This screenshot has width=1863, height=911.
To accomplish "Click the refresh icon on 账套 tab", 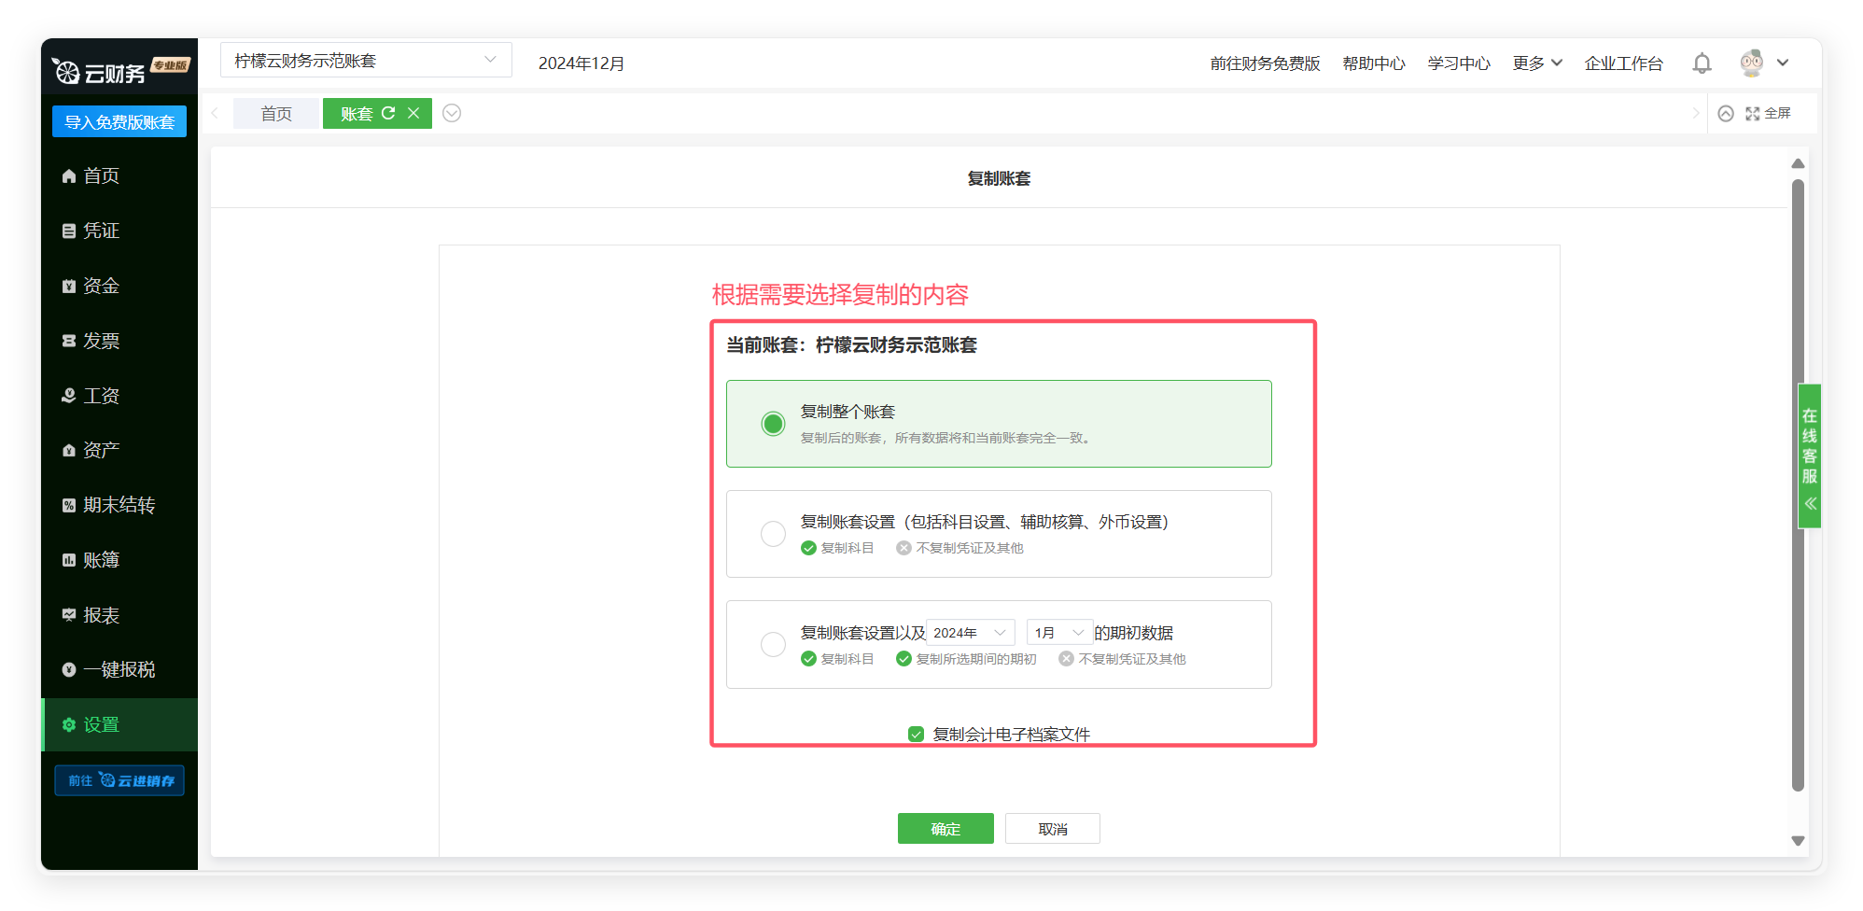I will (x=388, y=113).
